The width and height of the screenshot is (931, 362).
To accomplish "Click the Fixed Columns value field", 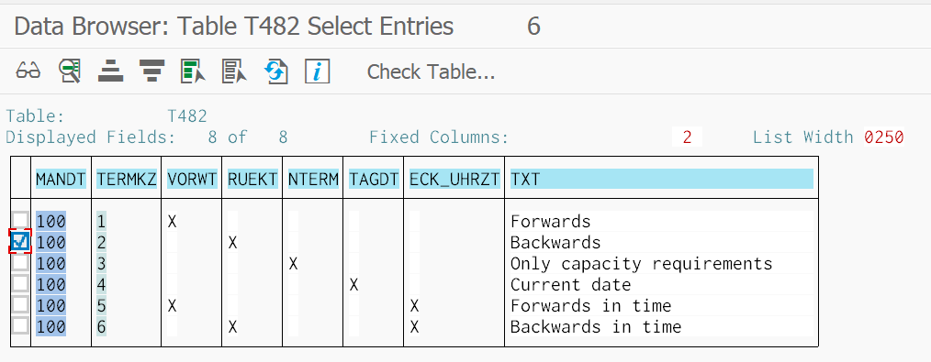I will tap(687, 137).
